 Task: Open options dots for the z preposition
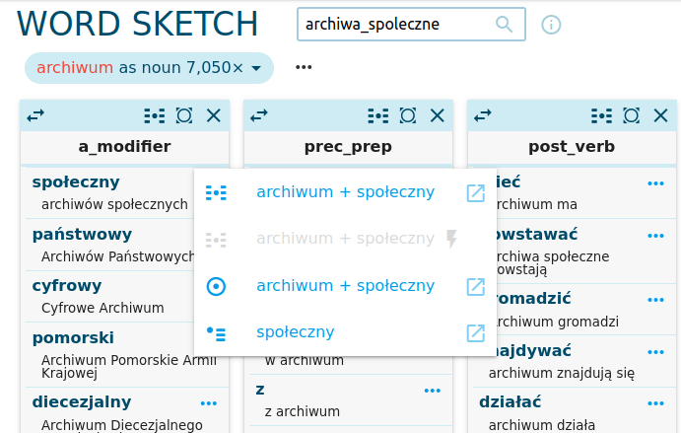tap(432, 391)
